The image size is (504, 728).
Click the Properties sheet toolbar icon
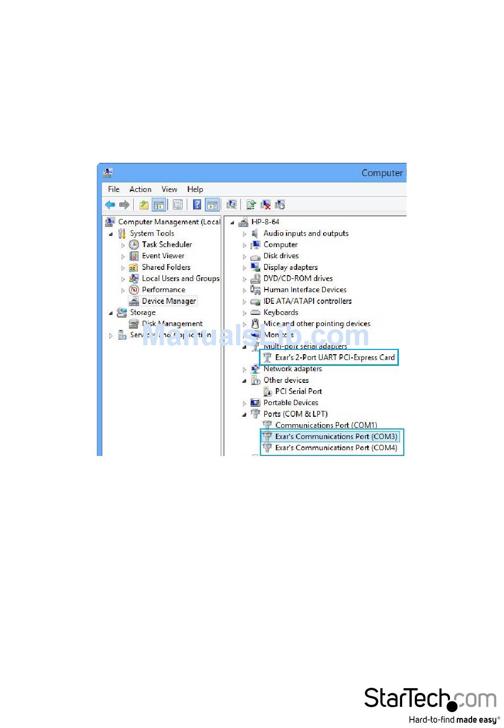178,205
